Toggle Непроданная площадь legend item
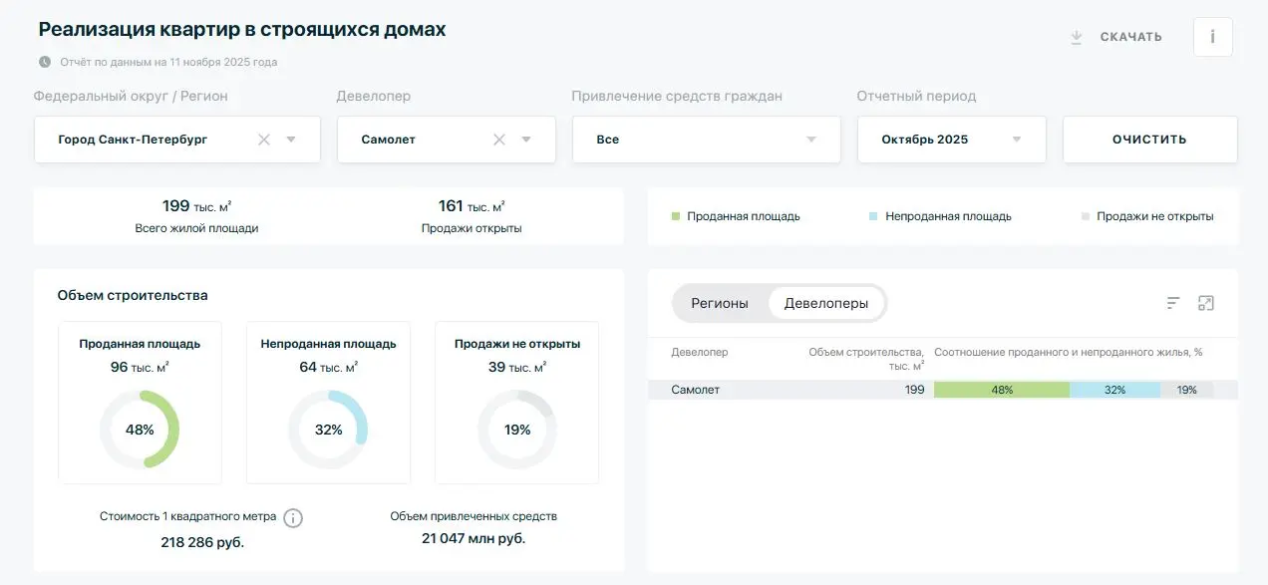The image size is (1268, 585). click(940, 216)
